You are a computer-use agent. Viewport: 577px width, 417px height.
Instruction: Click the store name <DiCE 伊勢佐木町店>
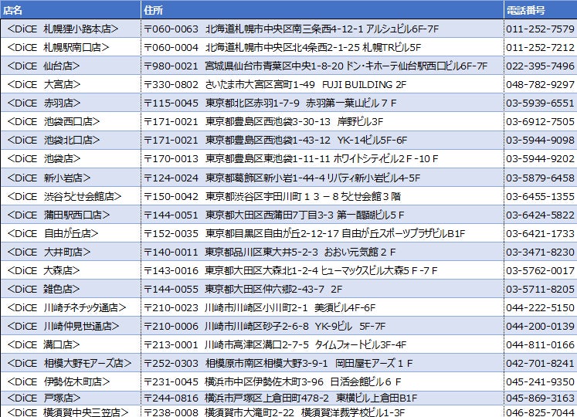pyautogui.click(x=59, y=381)
